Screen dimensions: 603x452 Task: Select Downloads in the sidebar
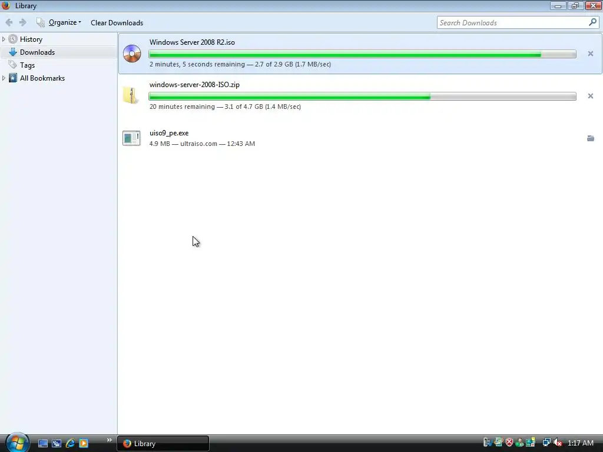pos(37,52)
